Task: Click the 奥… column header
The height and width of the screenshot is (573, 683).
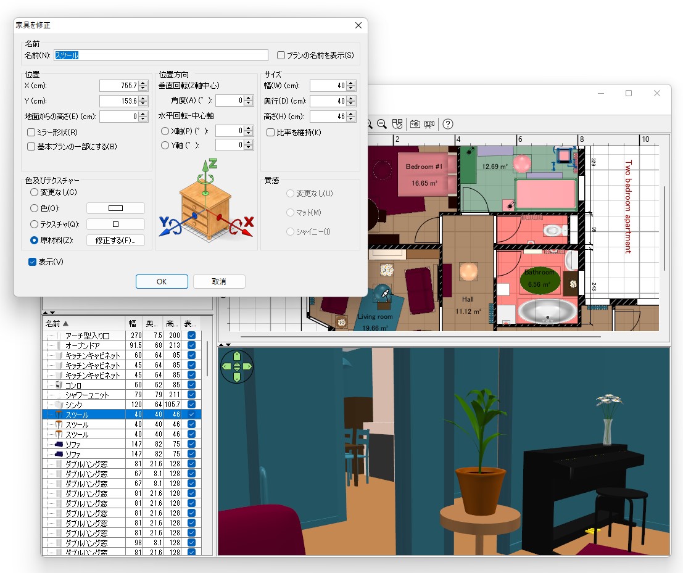Action: click(x=152, y=324)
